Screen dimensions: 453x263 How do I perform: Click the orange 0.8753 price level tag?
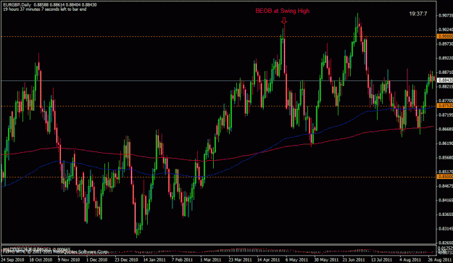[x=445, y=106]
